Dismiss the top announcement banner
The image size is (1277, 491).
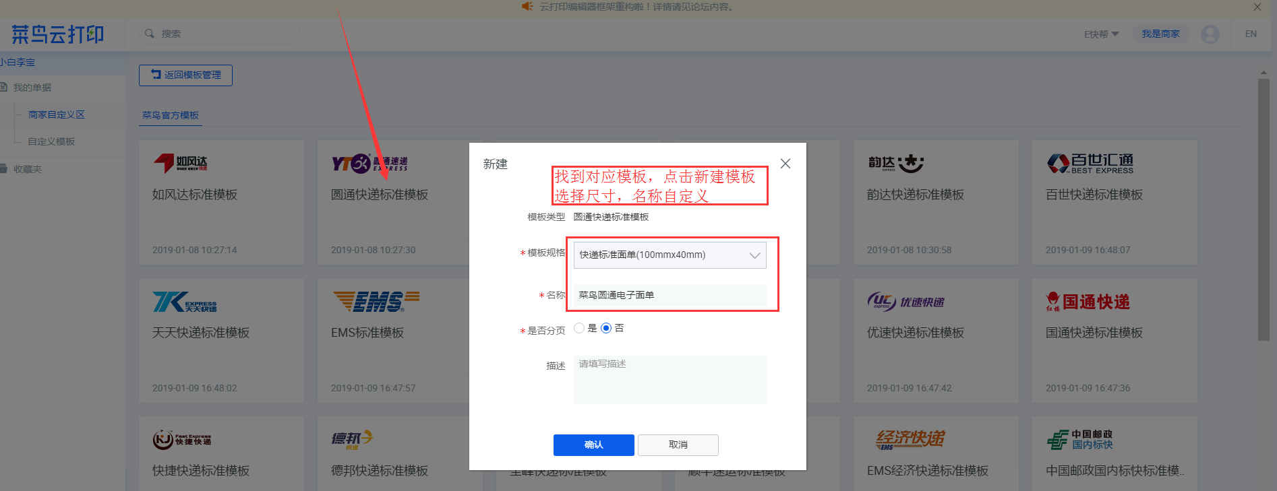tap(1257, 7)
